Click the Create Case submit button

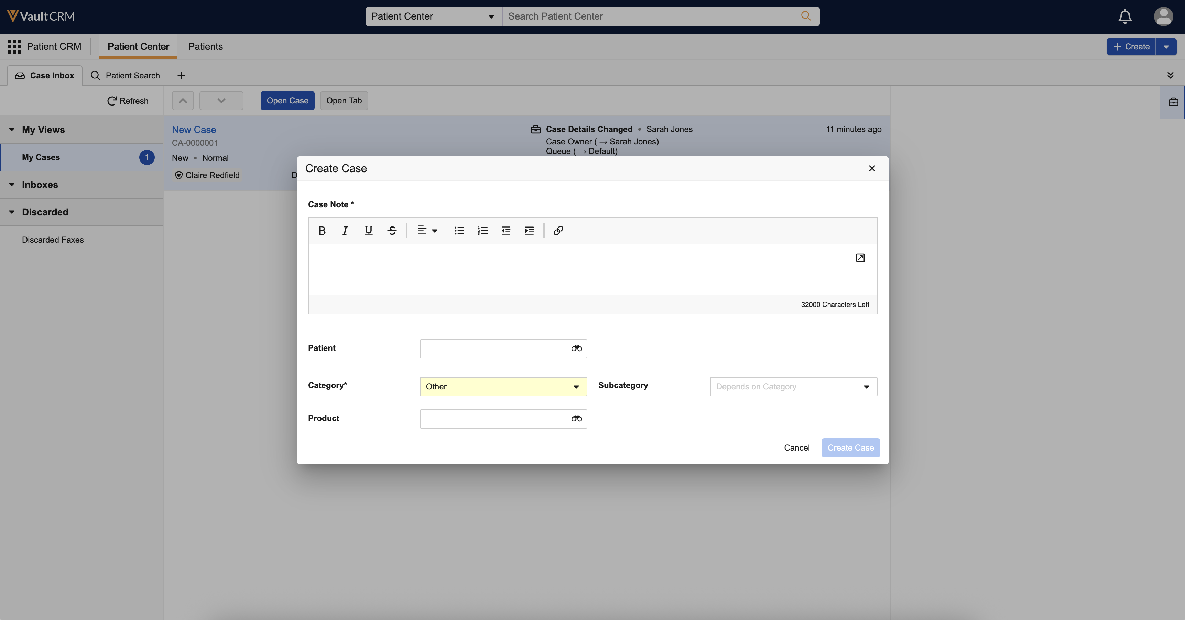tap(850, 448)
